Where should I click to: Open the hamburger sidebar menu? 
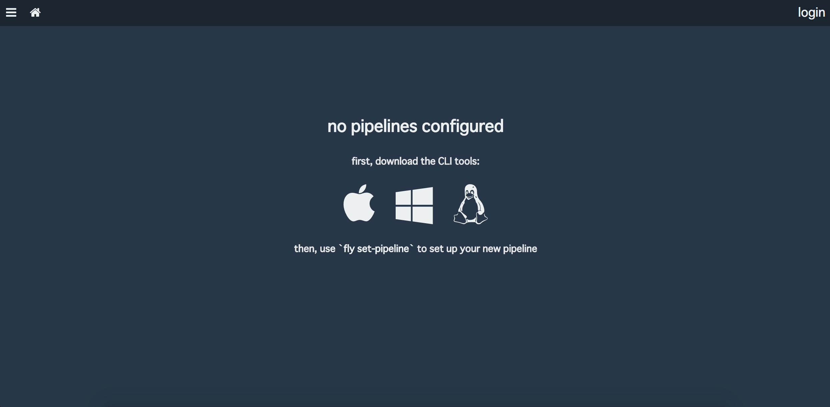(x=11, y=13)
